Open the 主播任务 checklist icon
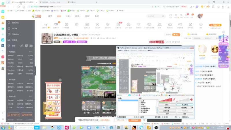Viewport: 231px width, 130px height. (118, 25)
